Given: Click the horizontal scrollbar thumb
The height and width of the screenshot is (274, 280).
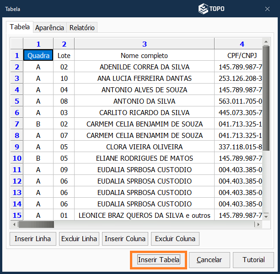Looking at the screenshot, I should click(x=36, y=225).
